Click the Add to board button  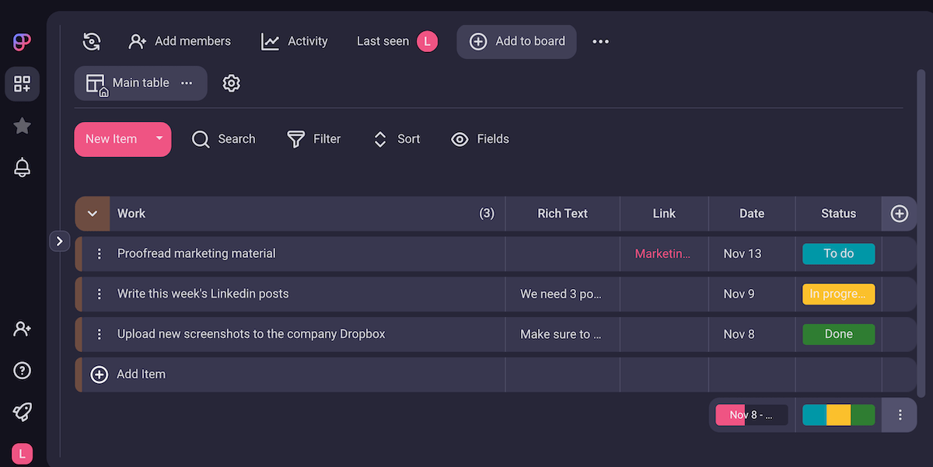tap(516, 41)
